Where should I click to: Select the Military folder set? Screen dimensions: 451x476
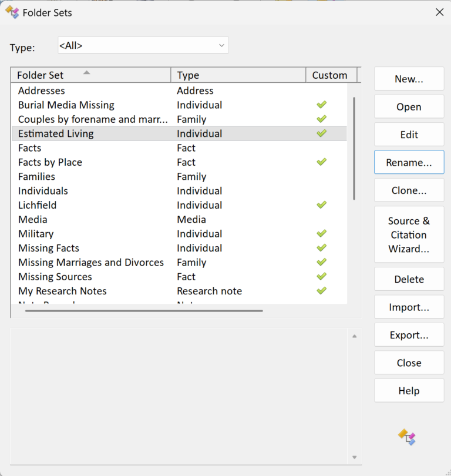coord(179,233)
